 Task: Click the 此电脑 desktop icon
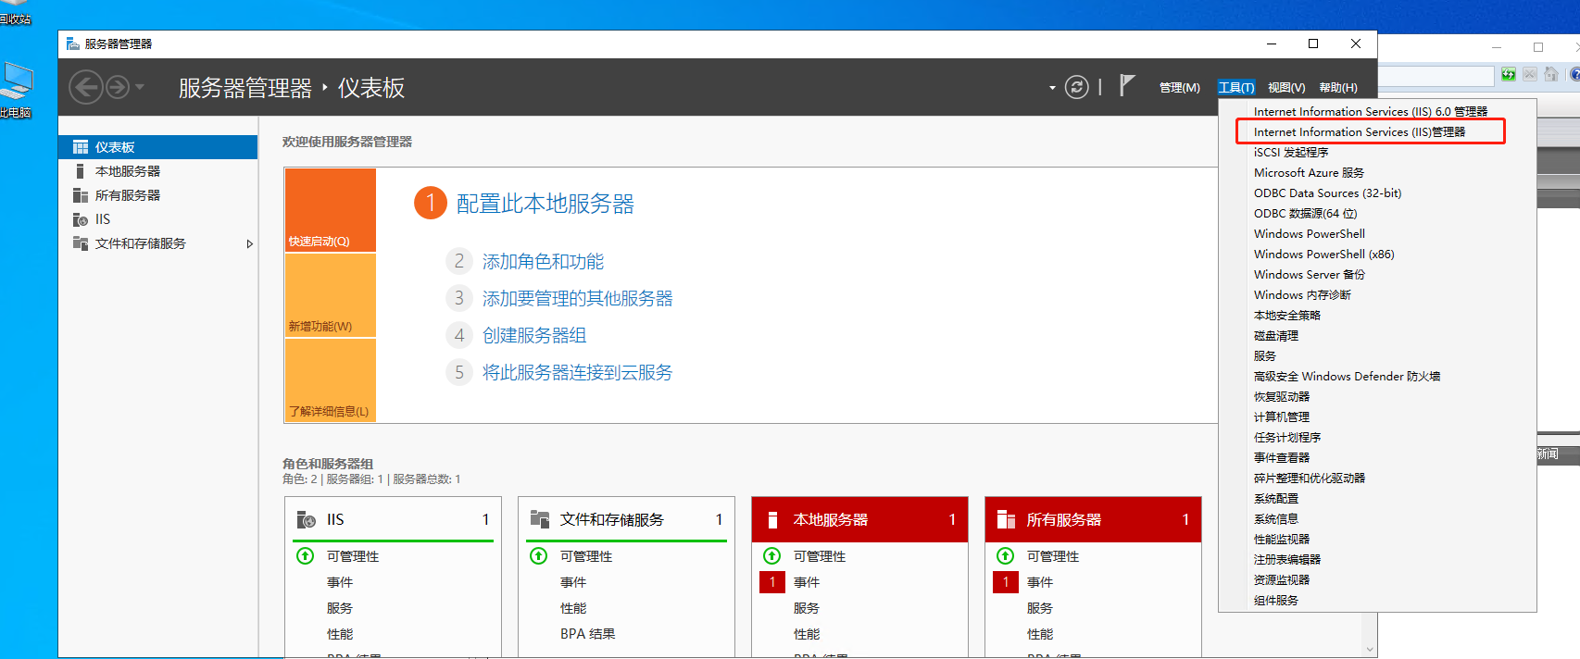pyautogui.click(x=16, y=91)
